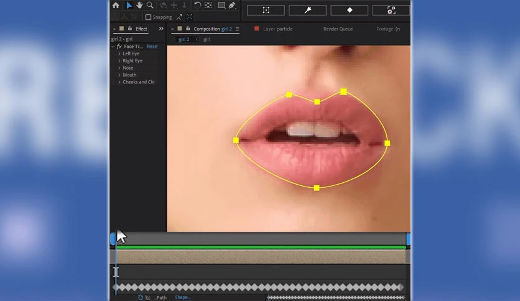Click the tan layer duration bar
The width and height of the screenshot is (520, 301).
[261, 257]
